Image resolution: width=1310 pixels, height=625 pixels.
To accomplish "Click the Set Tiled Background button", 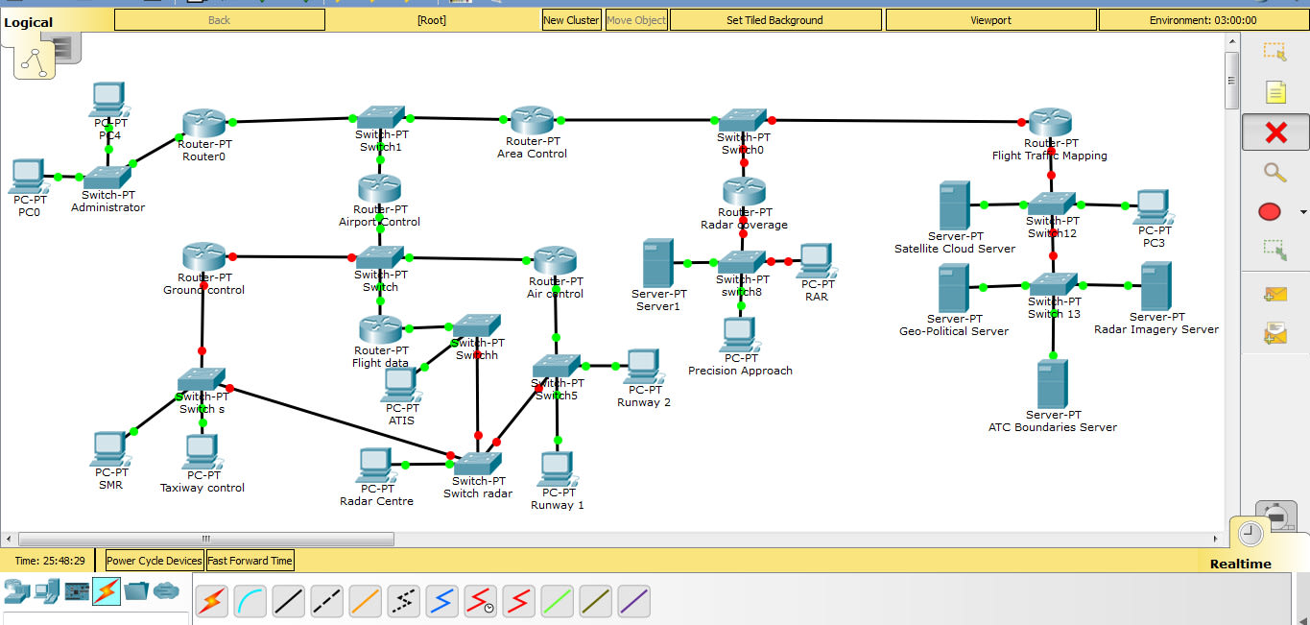I will (x=775, y=19).
